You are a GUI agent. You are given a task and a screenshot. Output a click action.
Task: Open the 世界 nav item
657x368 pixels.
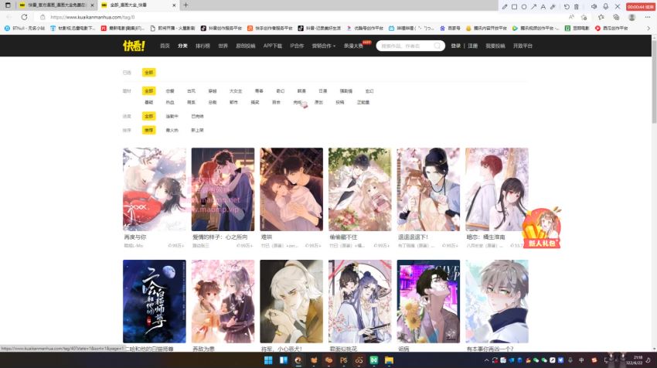[223, 46]
